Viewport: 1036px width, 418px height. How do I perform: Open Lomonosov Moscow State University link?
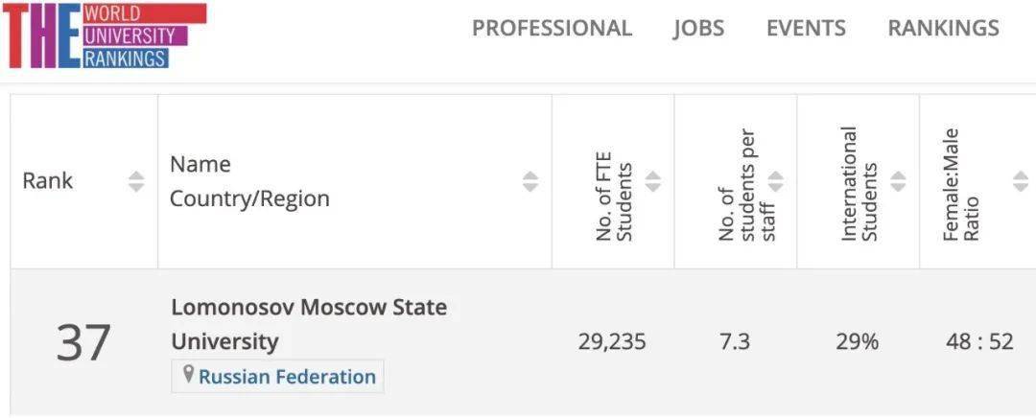pos(309,324)
